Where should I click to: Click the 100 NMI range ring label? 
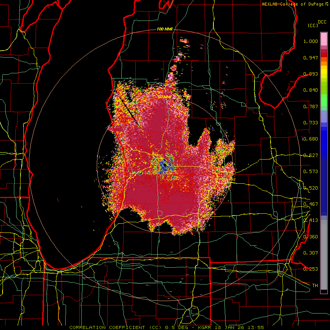(x=165, y=29)
